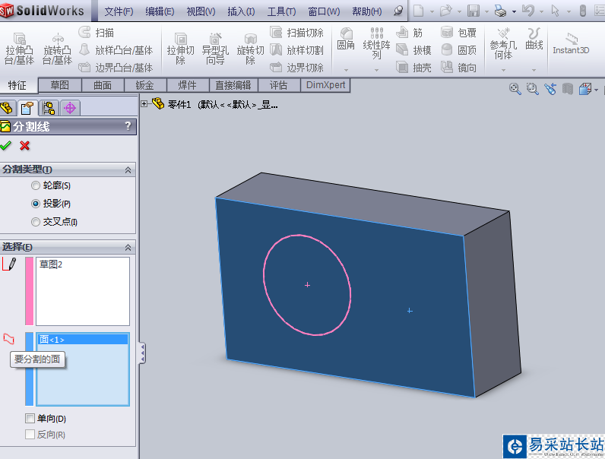
Task: Open the Fillet dropdown arrow
Action: click(x=346, y=70)
